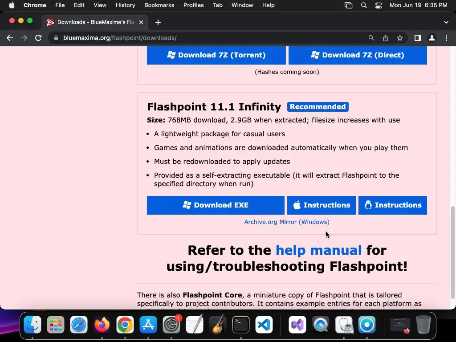Close the Downloads - BlueMaxima's tab

click(141, 22)
